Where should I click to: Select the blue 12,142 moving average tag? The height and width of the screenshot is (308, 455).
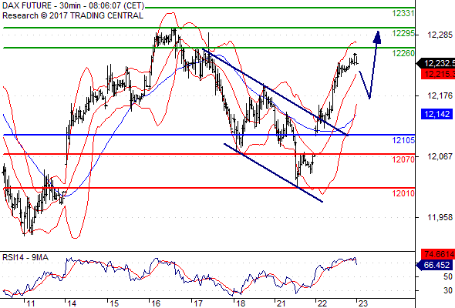pos(437,114)
